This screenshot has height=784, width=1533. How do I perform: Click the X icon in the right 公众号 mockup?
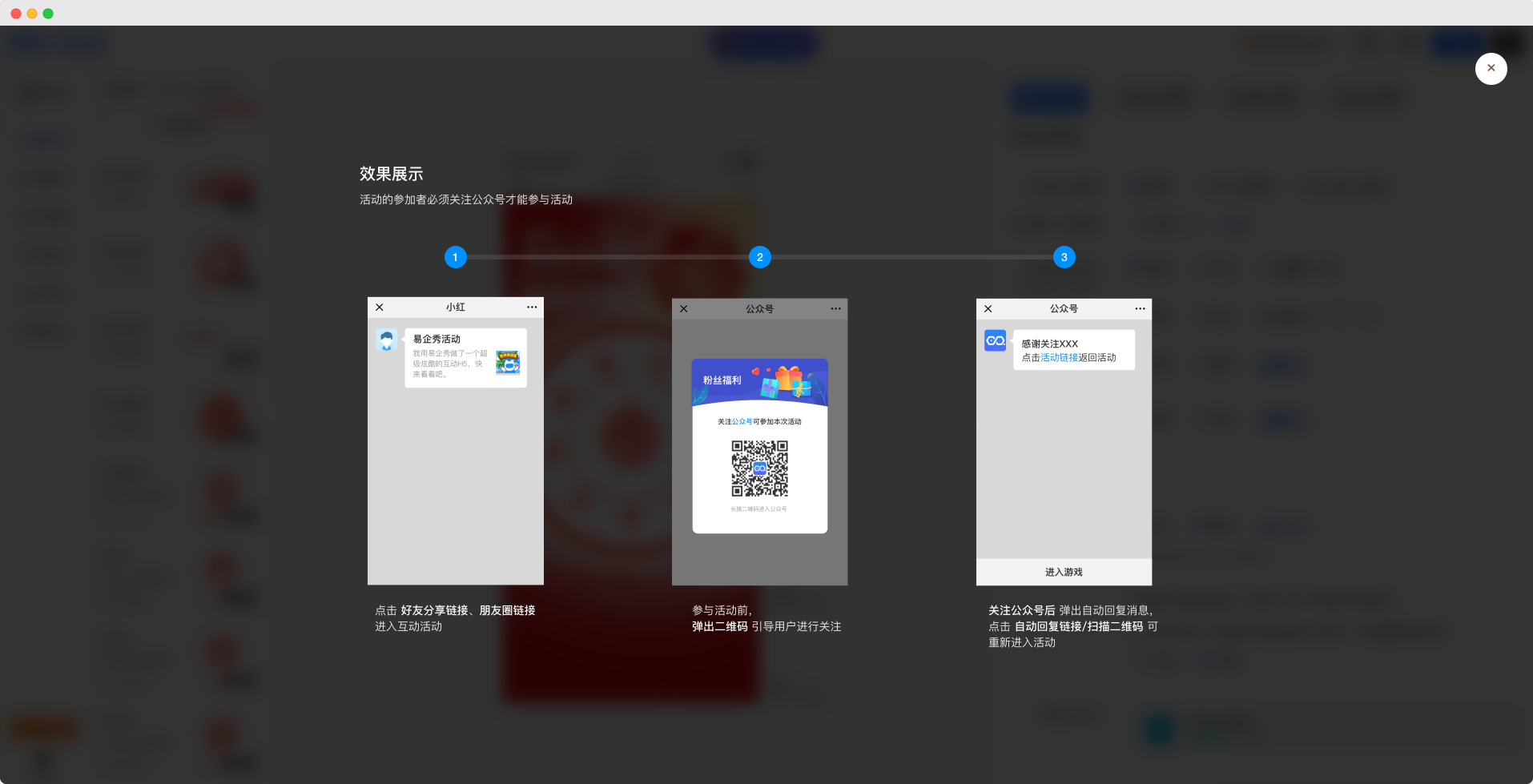click(988, 309)
